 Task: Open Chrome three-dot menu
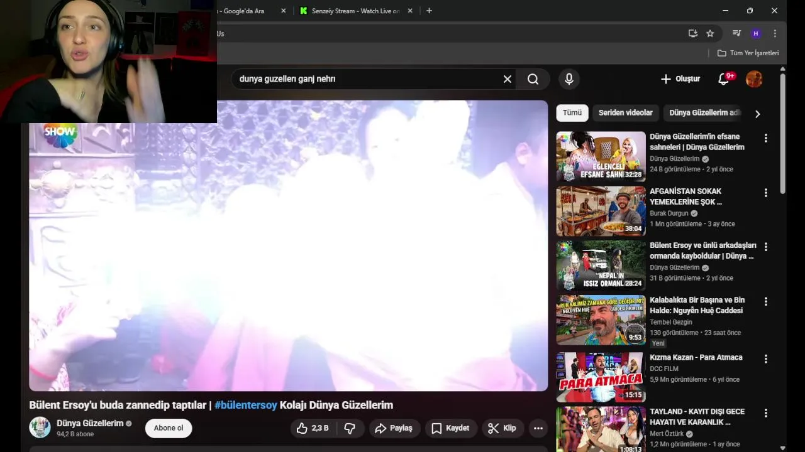pos(775,33)
